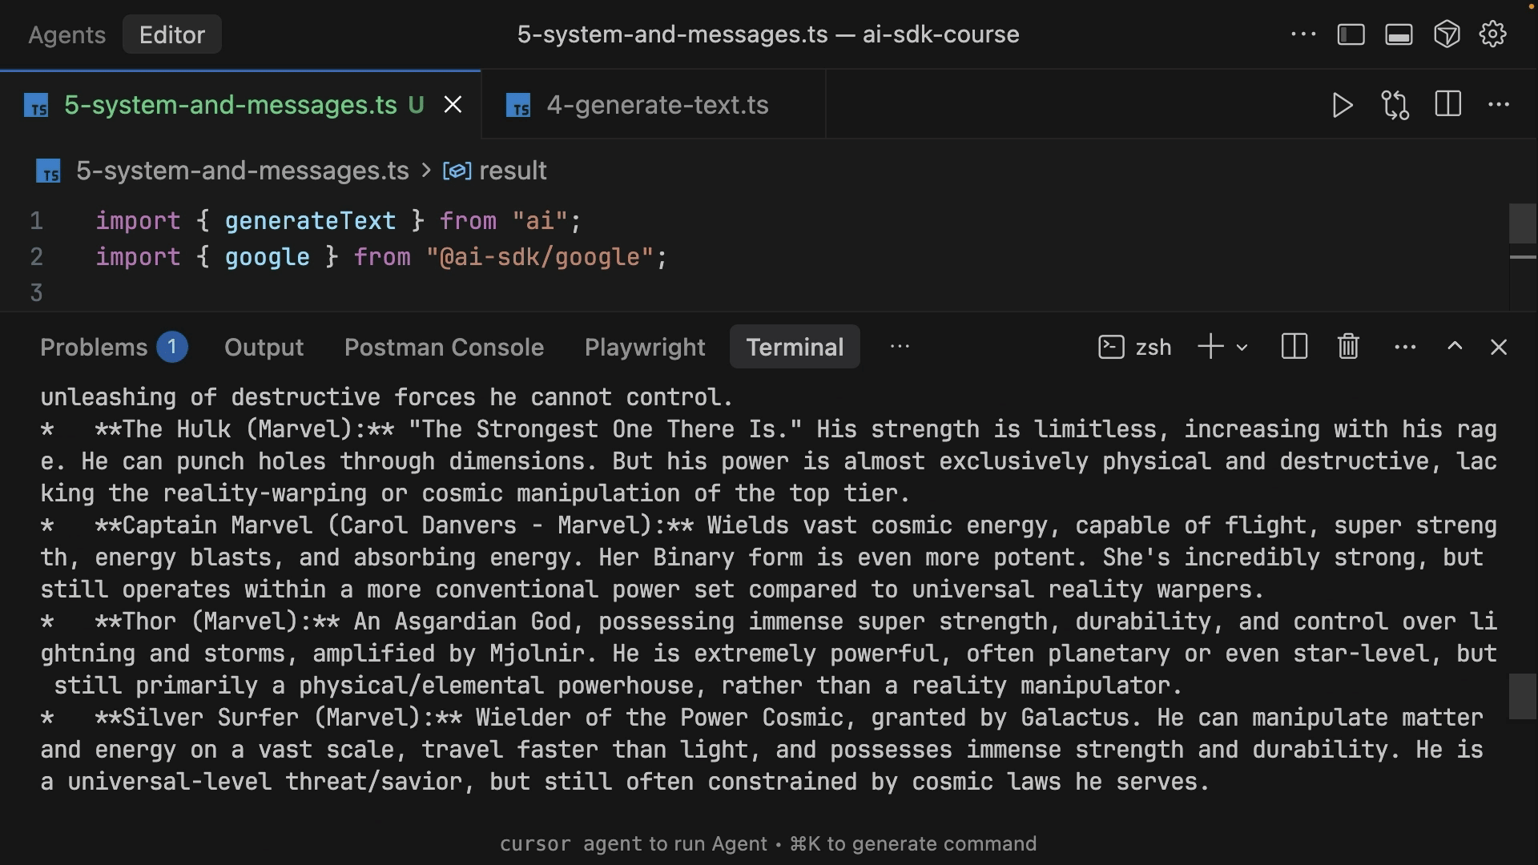Split the terminal pane
This screenshot has height=865, width=1538.
(x=1294, y=347)
